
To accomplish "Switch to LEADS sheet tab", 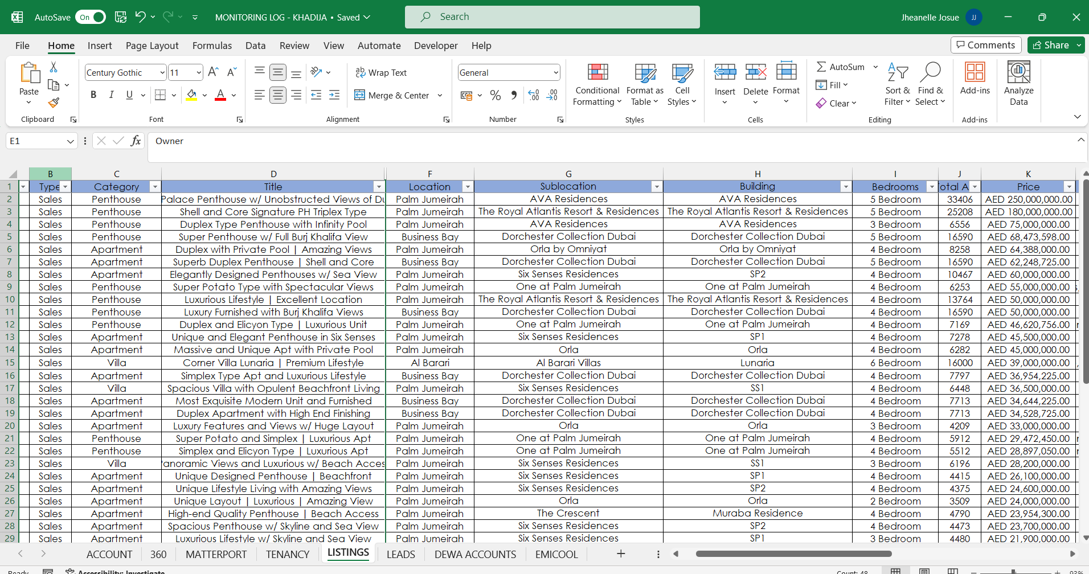I will (401, 554).
